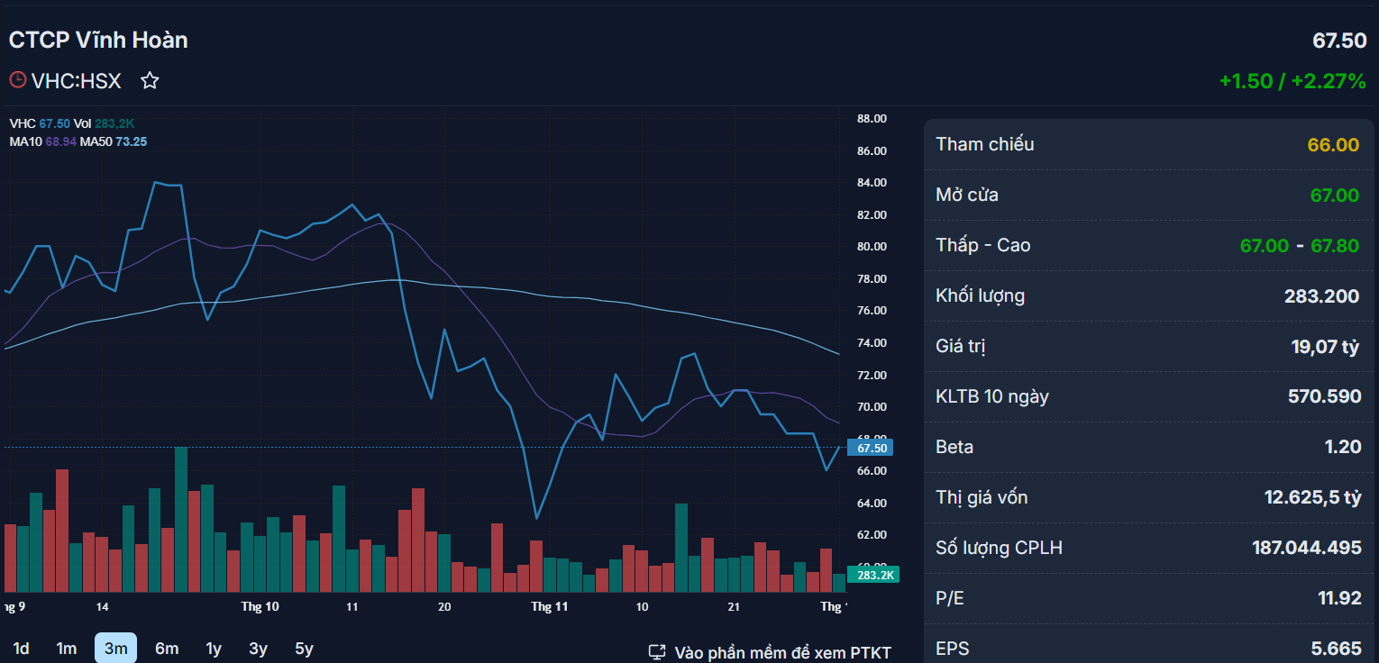
Task: Click the red clock icon beside VHC:HSX
Action: [x=18, y=80]
